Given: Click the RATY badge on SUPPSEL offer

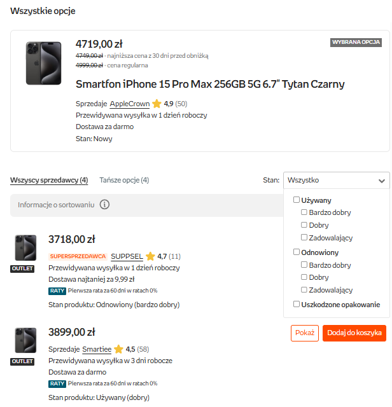Looking at the screenshot, I should (57, 291).
